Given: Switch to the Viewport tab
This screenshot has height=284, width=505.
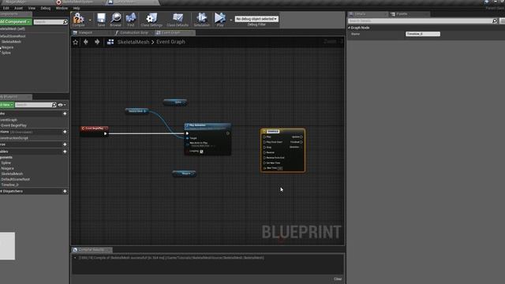Looking at the screenshot, I should coord(86,32).
